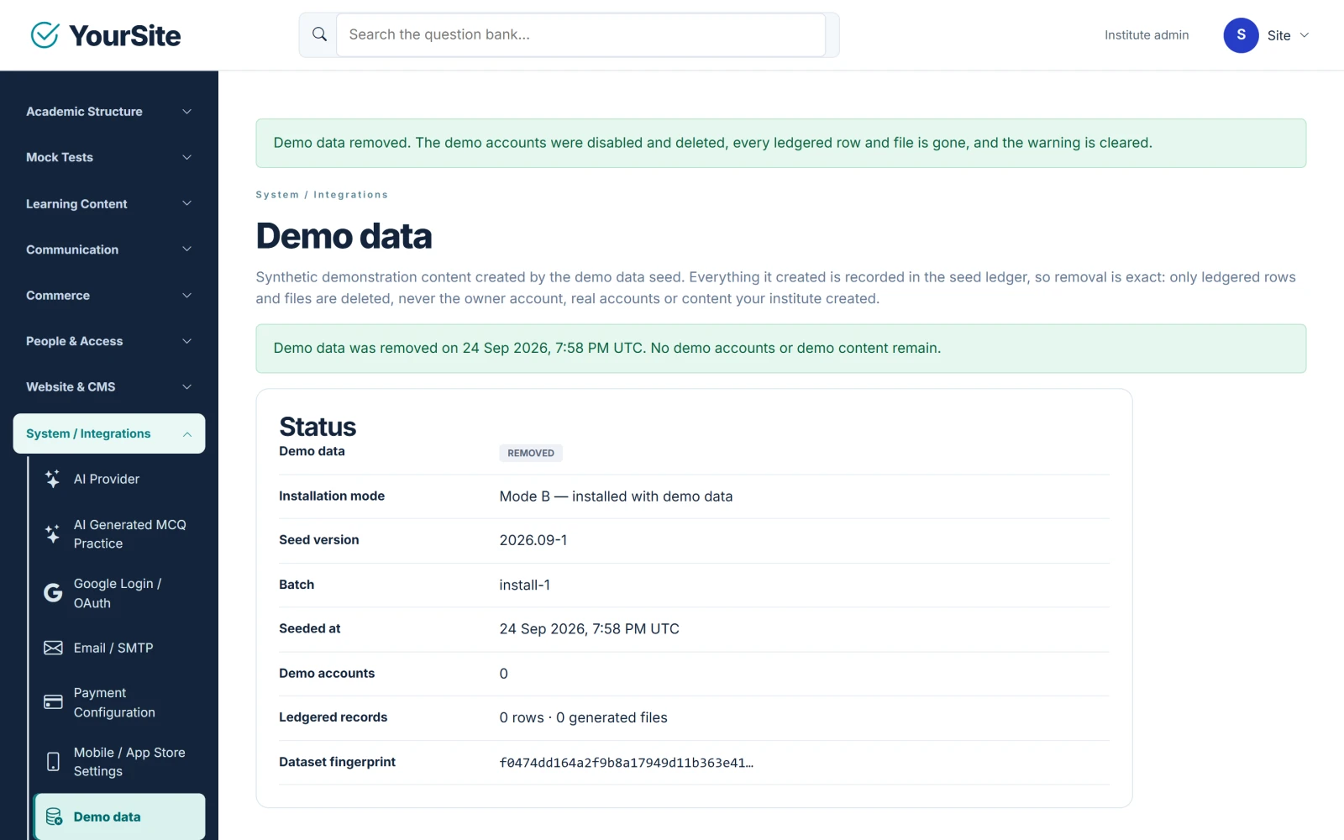Click the seed version 2026.09-1
Image resolution: width=1344 pixels, height=840 pixels.
[533, 540]
